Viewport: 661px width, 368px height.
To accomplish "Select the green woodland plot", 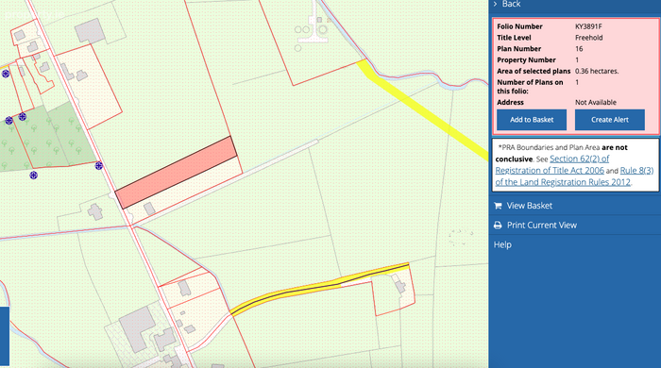I will coord(46,137).
